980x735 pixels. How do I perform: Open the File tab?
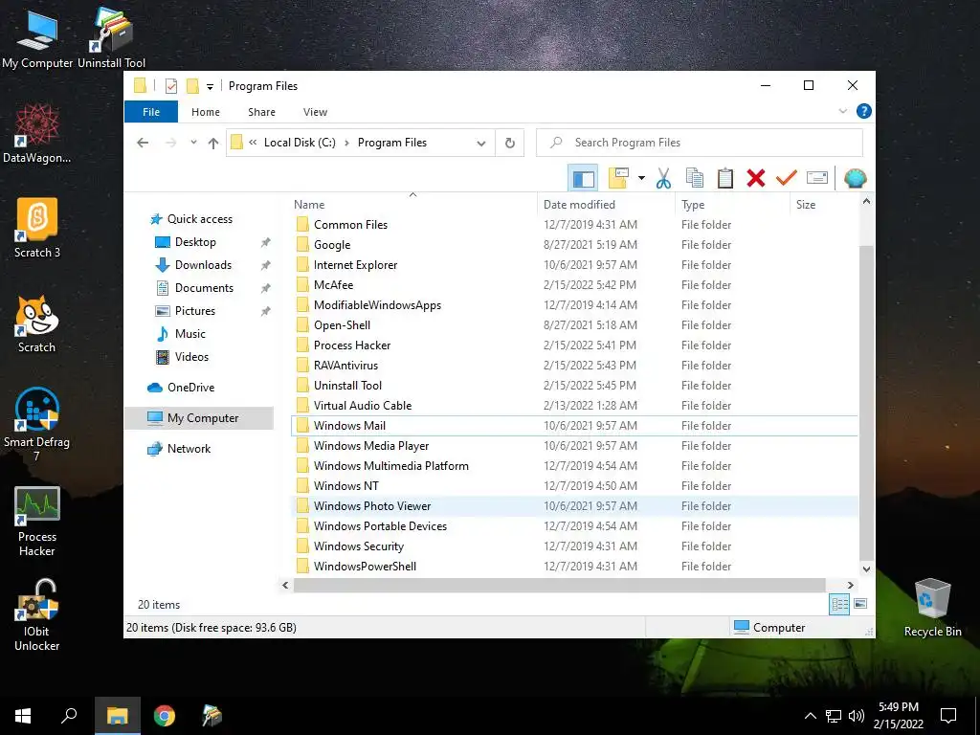click(151, 112)
